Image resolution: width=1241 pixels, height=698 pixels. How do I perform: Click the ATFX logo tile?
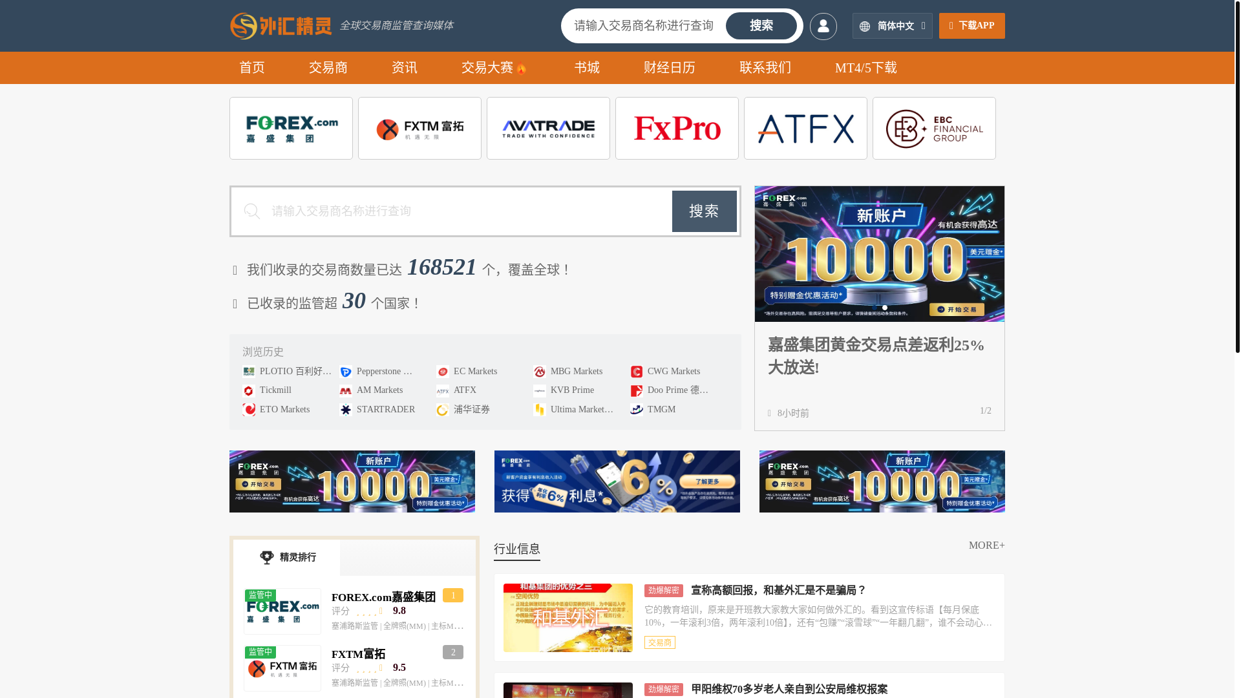(x=805, y=129)
